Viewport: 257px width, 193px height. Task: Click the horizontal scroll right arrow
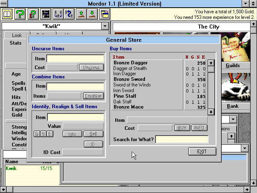pyautogui.click(x=247, y=190)
